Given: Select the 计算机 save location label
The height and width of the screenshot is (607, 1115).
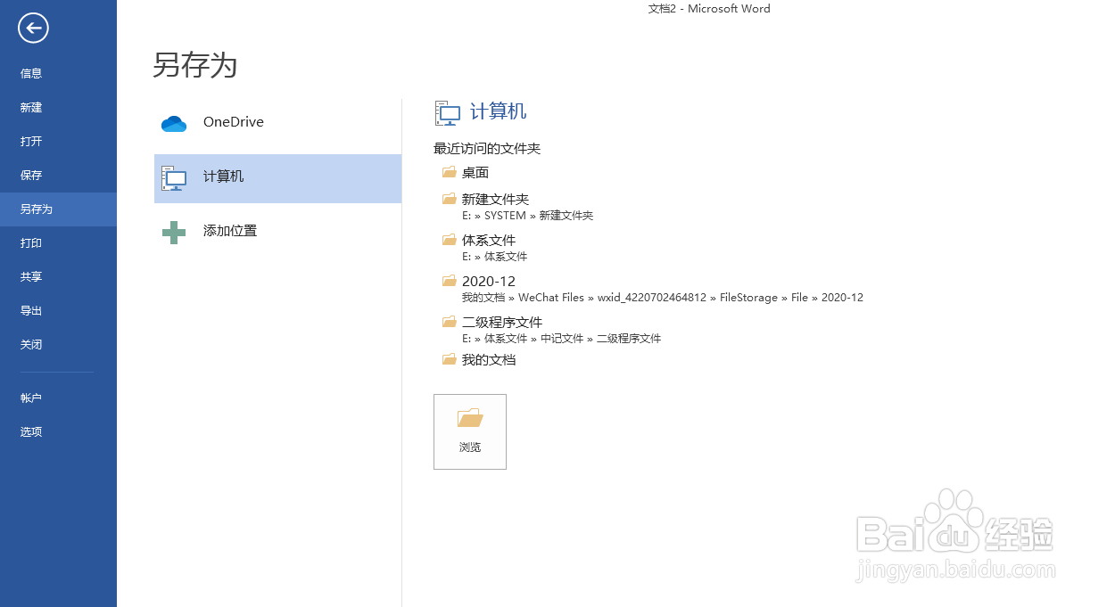Looking at the screenshot, I should pos(223,176).
